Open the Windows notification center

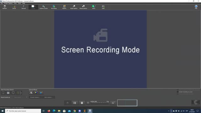tap(198, 111)
